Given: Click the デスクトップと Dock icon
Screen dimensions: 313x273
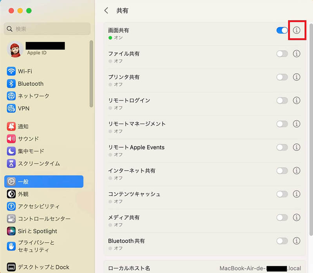Looking at the screenshot, I should [x=11, y=267].
